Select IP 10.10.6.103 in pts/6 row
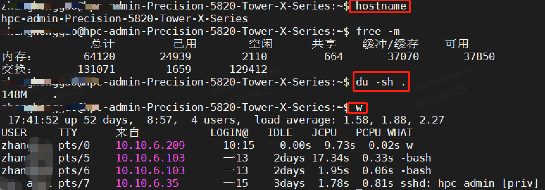The image size is (545, 190). [150, 171]
